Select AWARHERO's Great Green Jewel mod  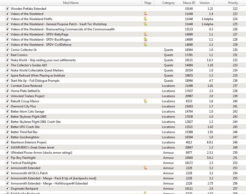pos(33,147)
